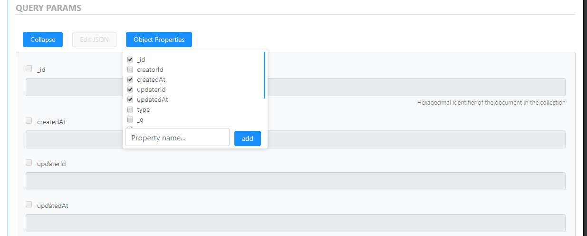Check the type property checkbox
This screenshot has width=587, height=236.
130,110
